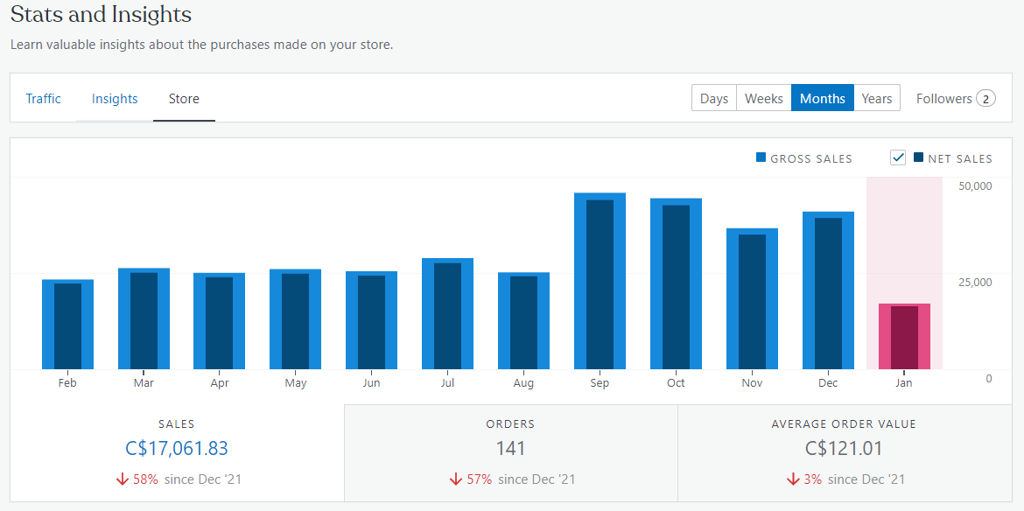Image resolution: width=1024 pixels, height=511 pixels.
Task: Select the Mar bar in chart
Action: tap(144, 318)
